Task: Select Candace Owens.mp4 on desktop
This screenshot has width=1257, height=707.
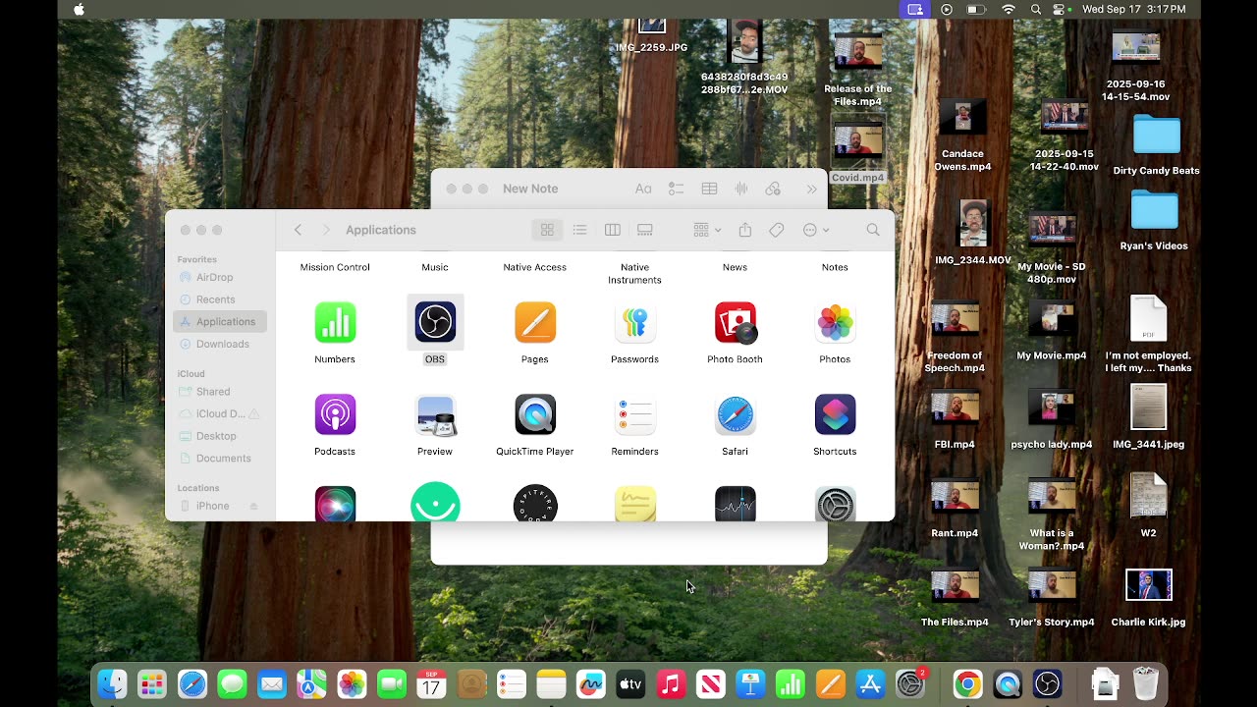Action: (962, 118)
